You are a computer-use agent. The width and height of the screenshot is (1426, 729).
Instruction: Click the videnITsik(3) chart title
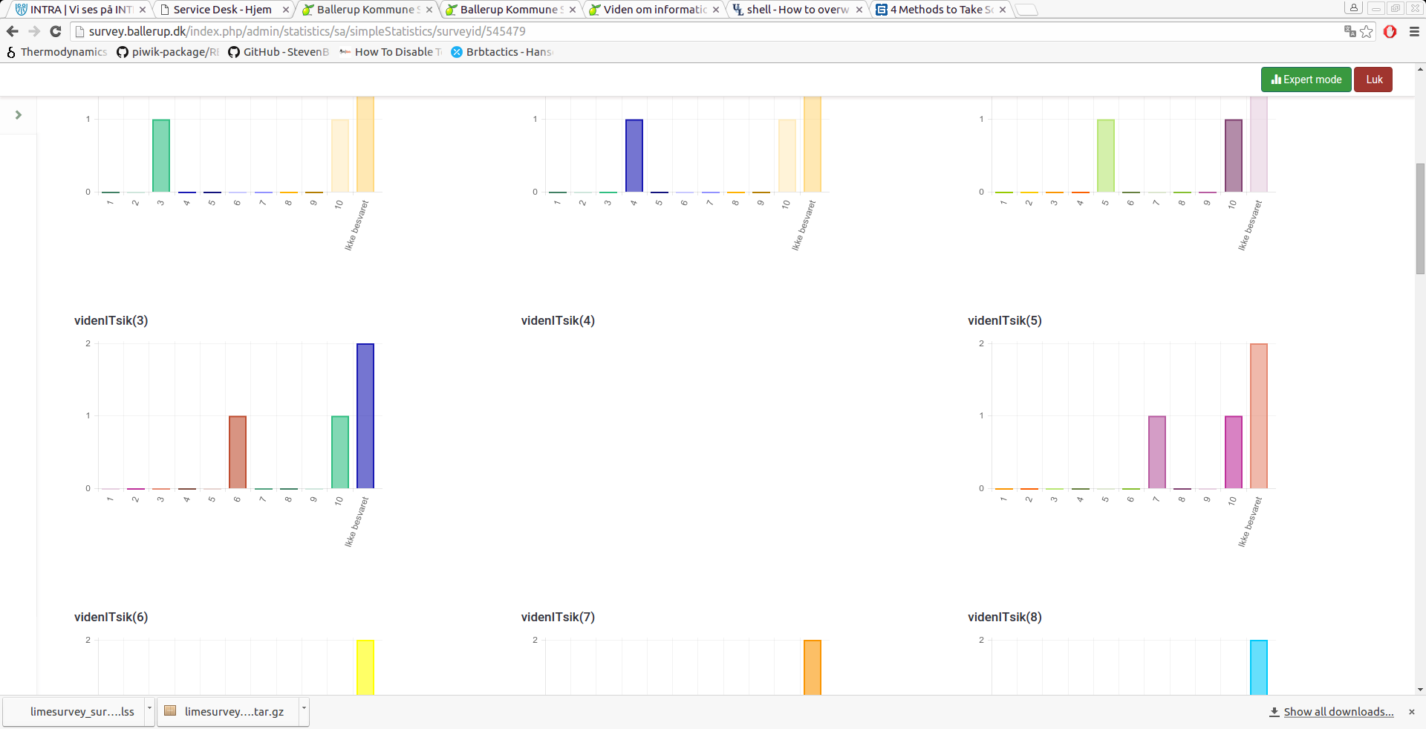coord(111,321)
